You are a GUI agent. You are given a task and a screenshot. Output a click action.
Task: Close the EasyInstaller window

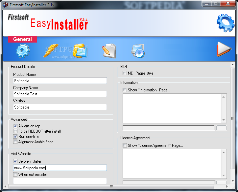(228, 4)
